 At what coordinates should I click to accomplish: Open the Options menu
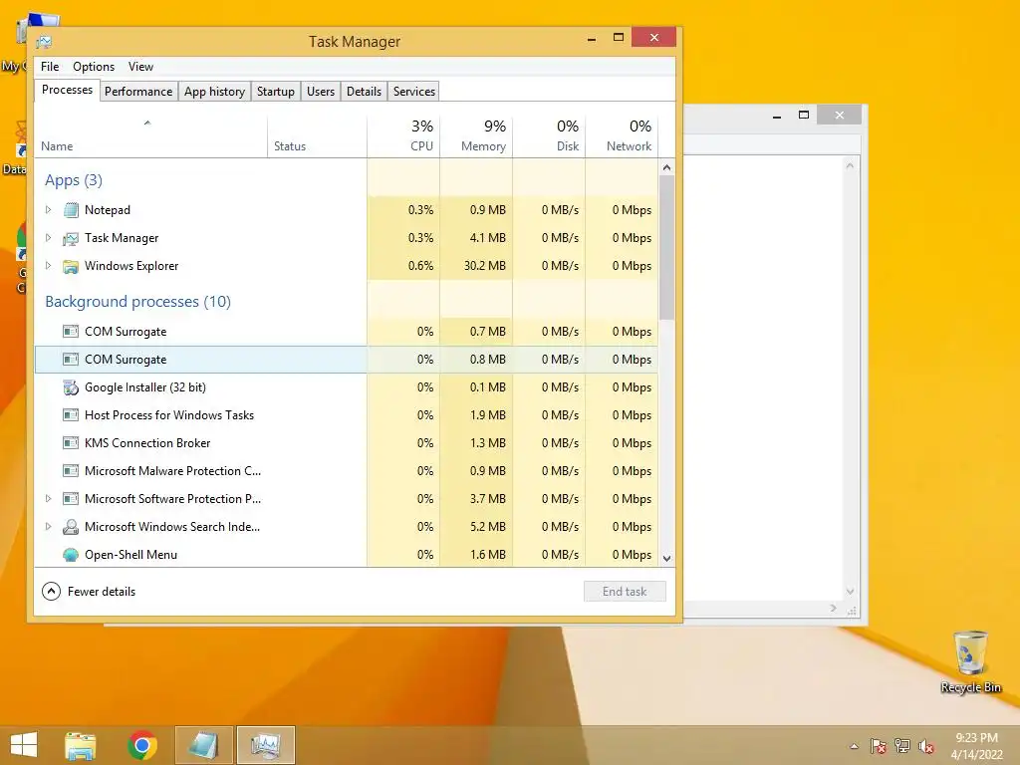[94, 67]
